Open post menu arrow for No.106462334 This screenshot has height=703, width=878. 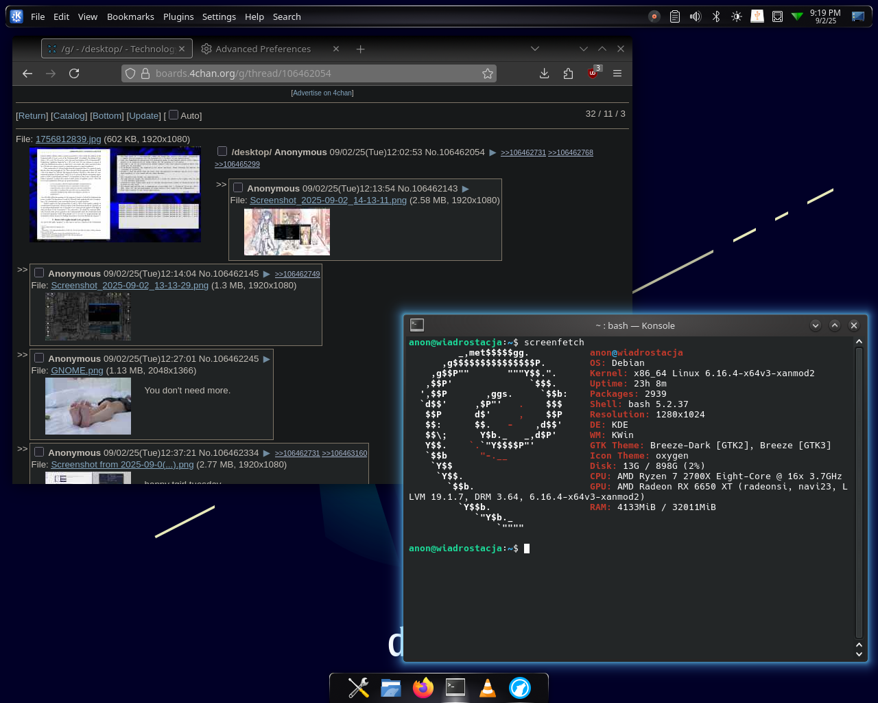[267, 453]
